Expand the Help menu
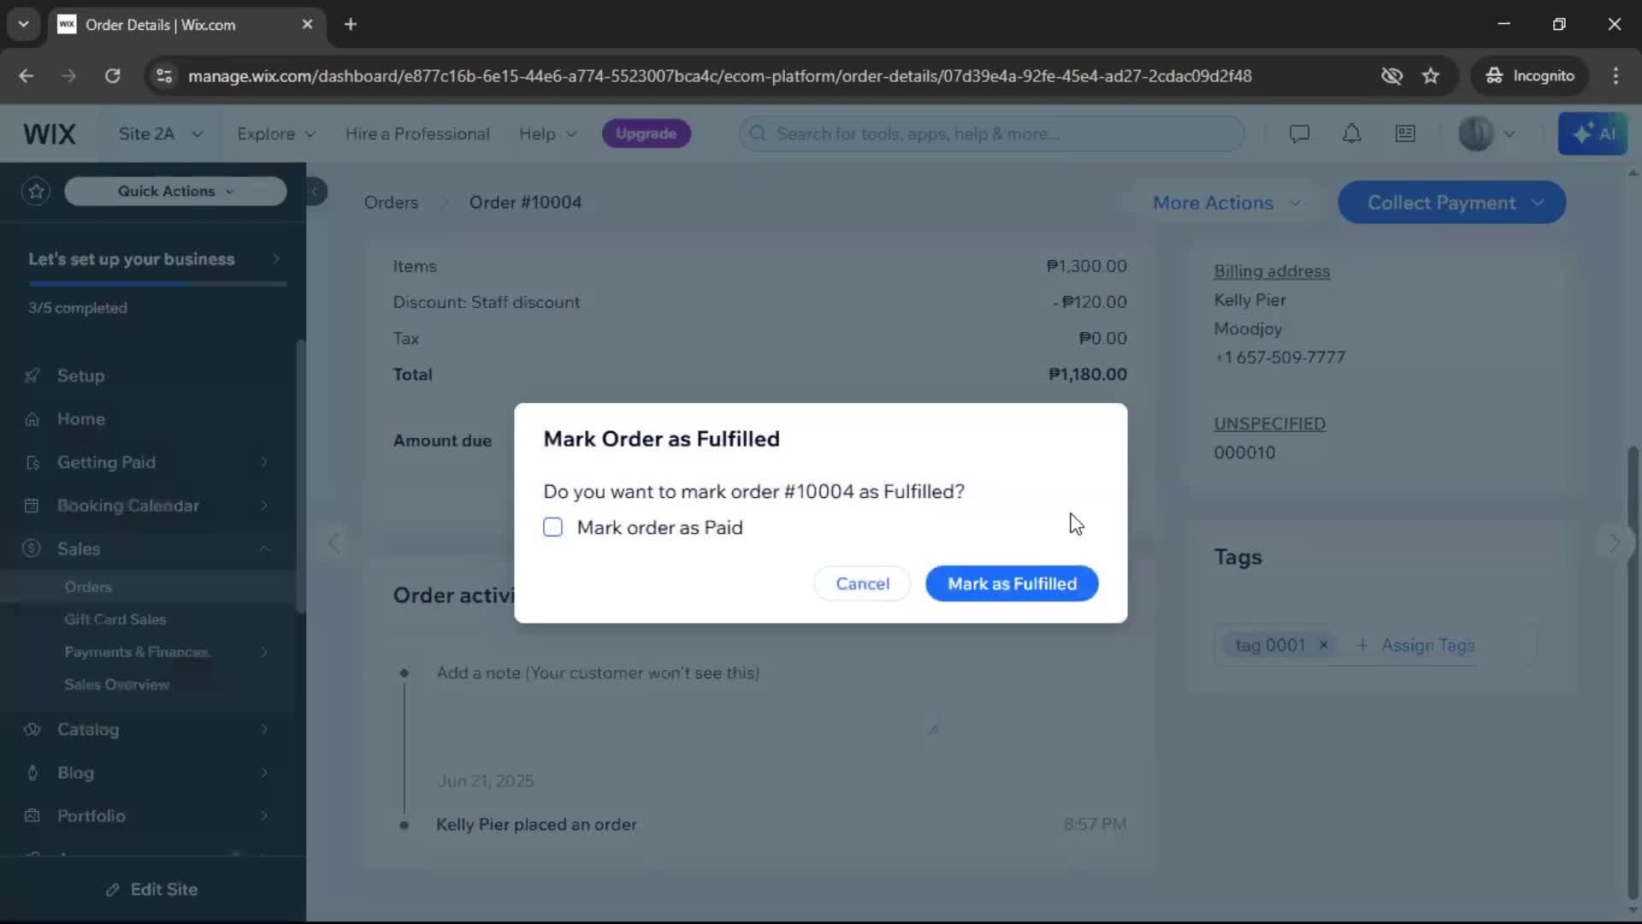Viewport: 1642px width, 924px height. click(548, 133)
